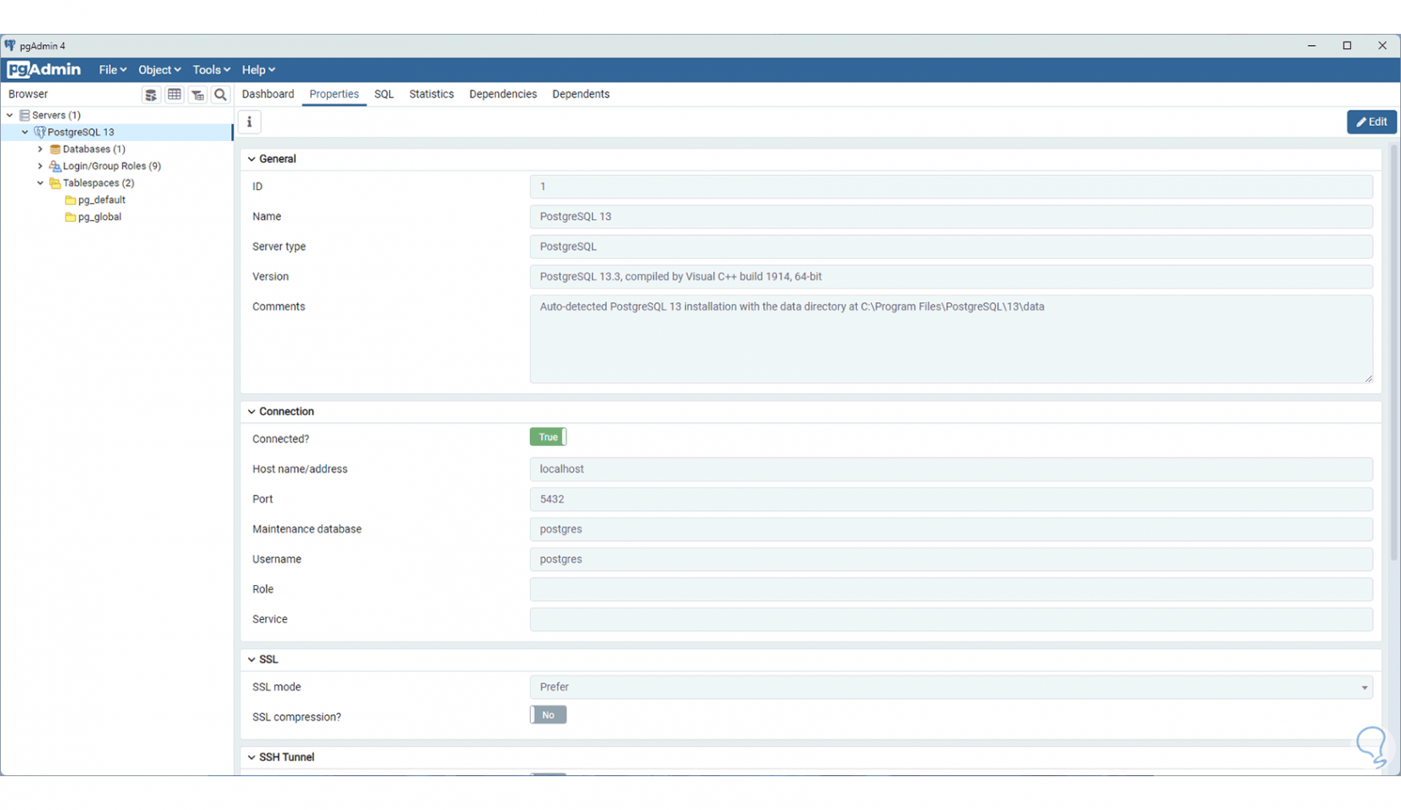Image resolution: width=1401 pixels, height=810 pixels.
Task: Open the Tools menu
Action: [x=211, y=70]
